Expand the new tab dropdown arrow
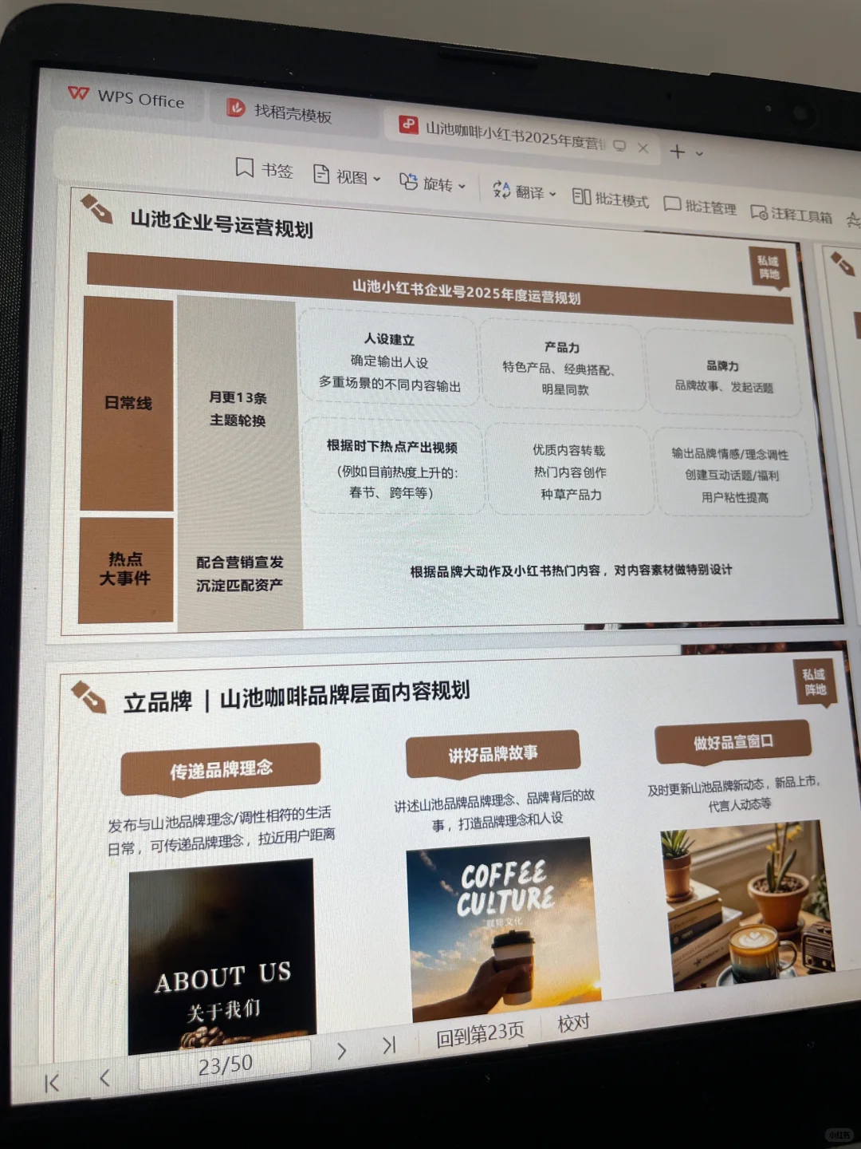861x1149 pixels. 700,153
